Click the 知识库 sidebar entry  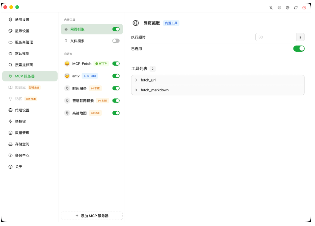click(30, 88)
